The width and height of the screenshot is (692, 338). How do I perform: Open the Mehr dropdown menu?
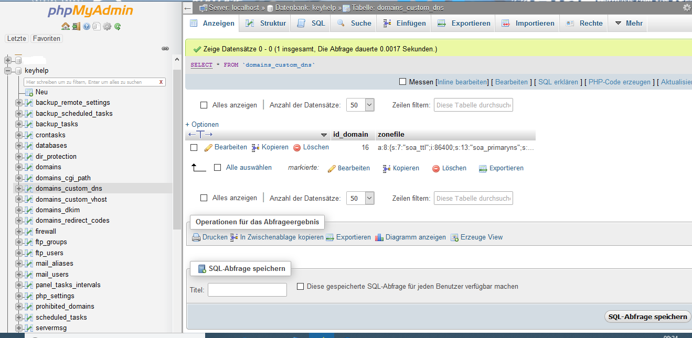tap(629, 23)
